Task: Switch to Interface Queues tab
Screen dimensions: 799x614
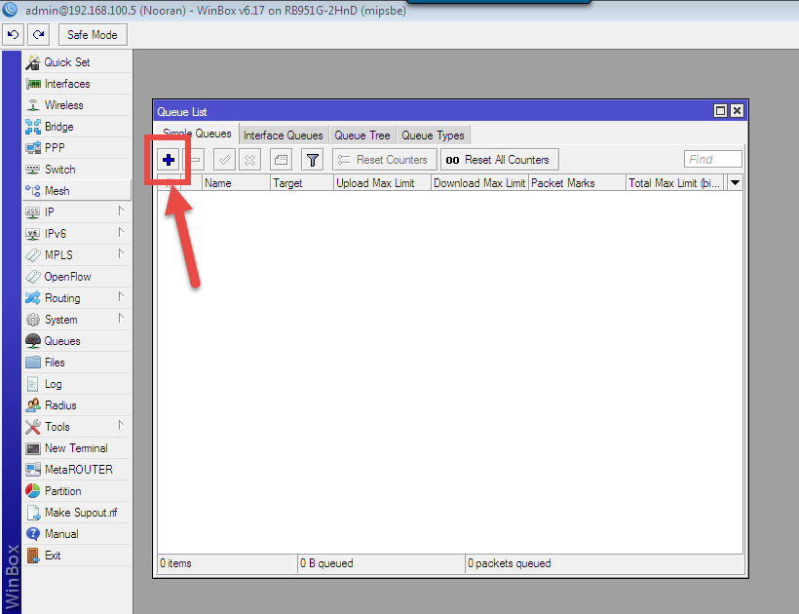Action: pos(283,135)
